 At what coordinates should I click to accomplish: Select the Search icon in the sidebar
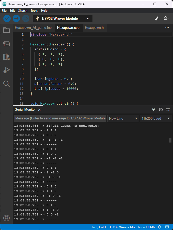pyautogui.click(x=6, y=83)
